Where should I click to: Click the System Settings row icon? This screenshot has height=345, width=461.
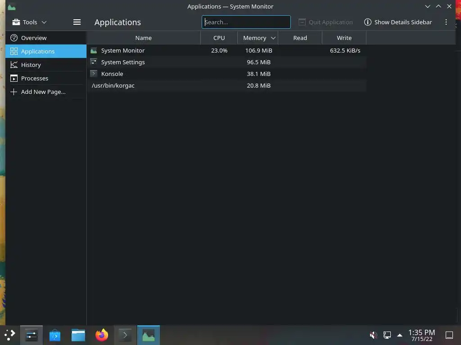click(x=94, y=62)
